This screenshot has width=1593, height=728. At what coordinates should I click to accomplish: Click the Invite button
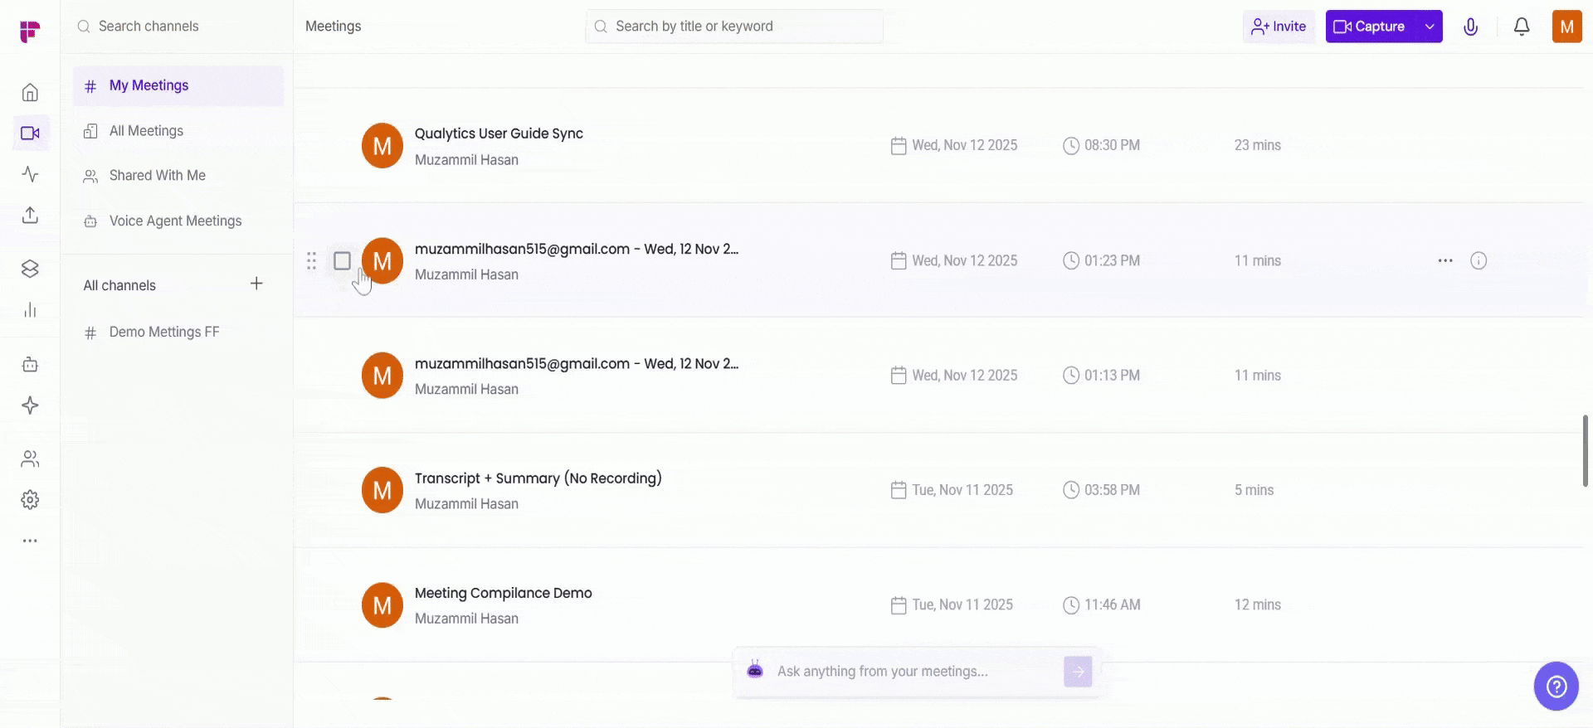click(x=1279, y=27)
